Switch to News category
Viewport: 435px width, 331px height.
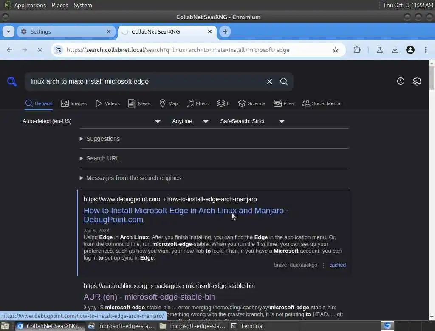point(139,103)
